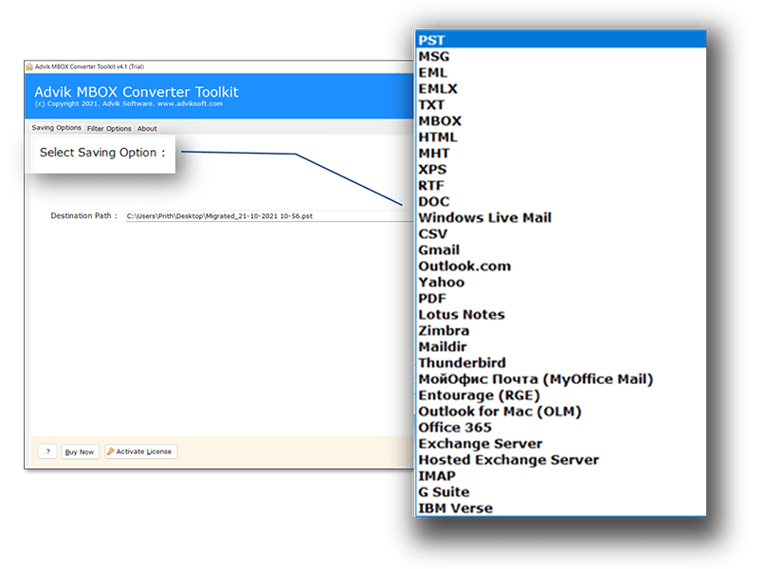This screenshot has height=569, width=765.
Task: Select the DOC format option
Action: (x=561, y=202)
